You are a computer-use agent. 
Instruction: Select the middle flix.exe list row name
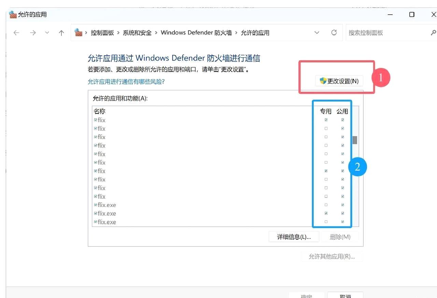(107, 213)
